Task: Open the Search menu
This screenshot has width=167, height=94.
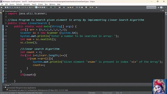Action: (34, 4)
